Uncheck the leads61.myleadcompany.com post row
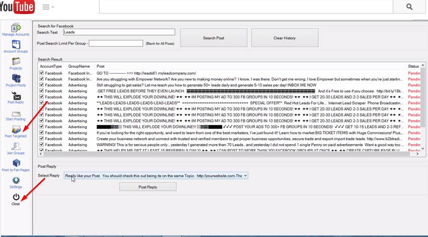The image size is (428, 237). coord(41,73)
